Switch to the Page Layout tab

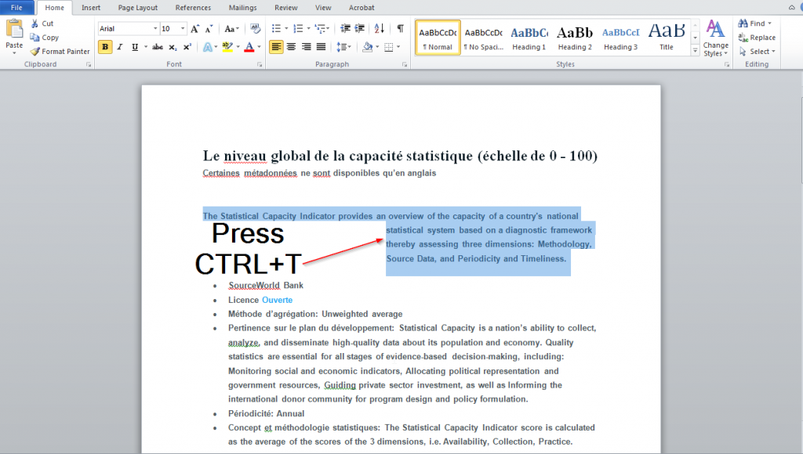click(138, 8)
